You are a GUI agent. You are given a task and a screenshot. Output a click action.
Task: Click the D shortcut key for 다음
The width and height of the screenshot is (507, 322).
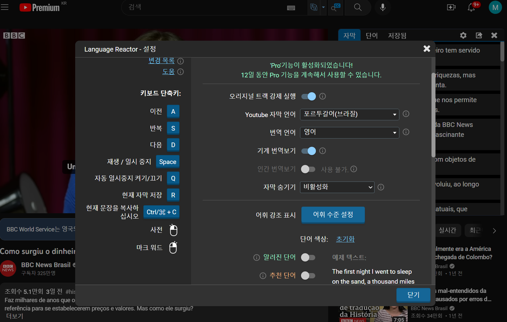click(x=173, y=145)
